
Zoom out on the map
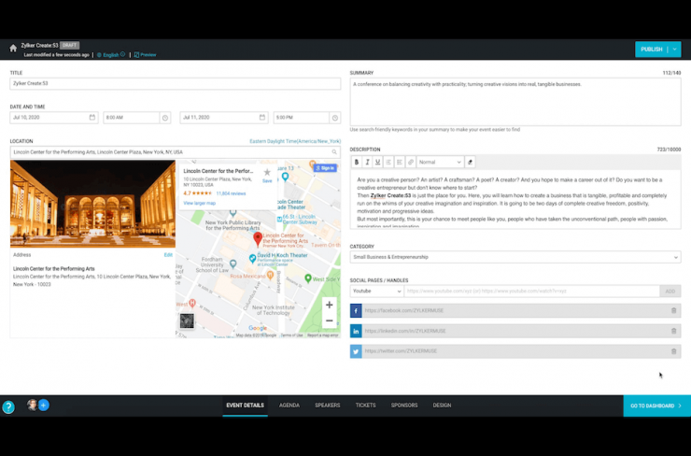(x=330, y=321)
